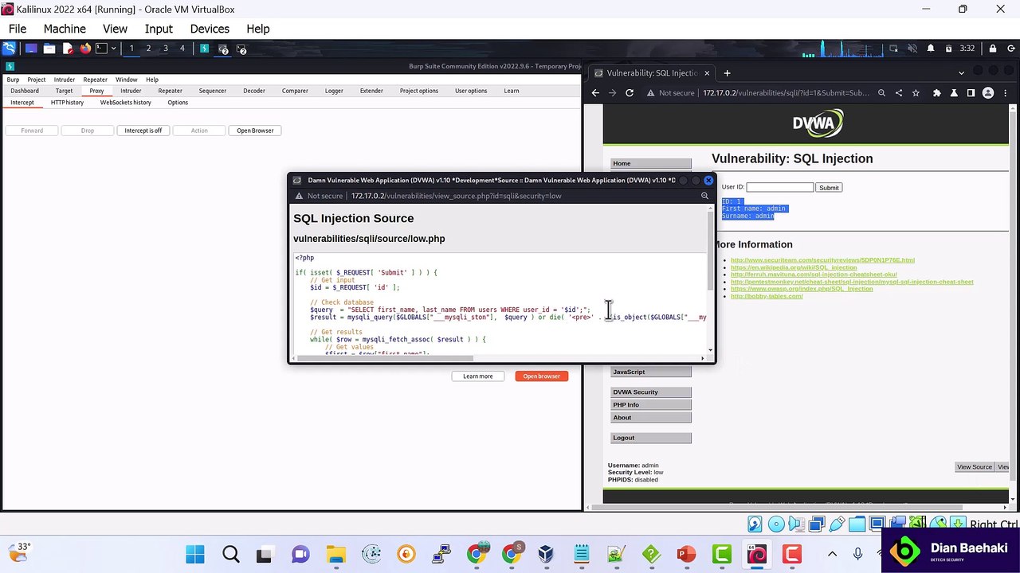Expand the tab search chevron in browser
Screen dimensions: 1020x573
(961, 72)
